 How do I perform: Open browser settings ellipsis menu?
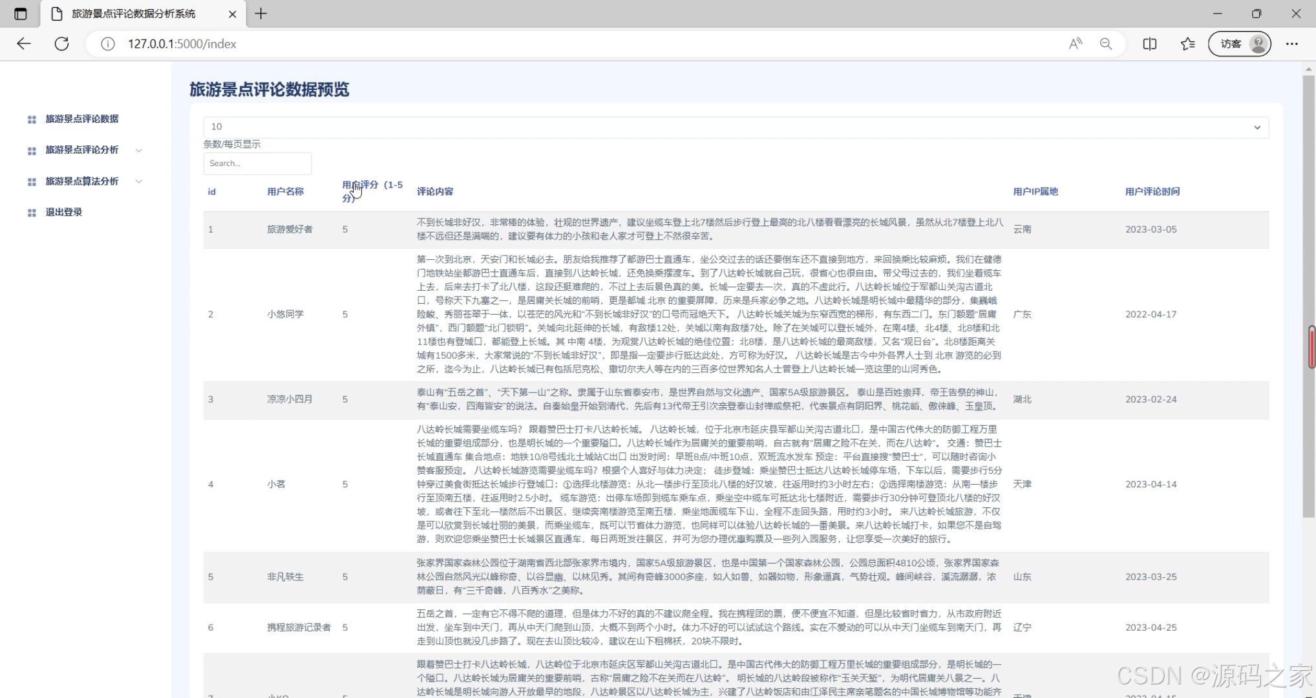(1291, 44)
